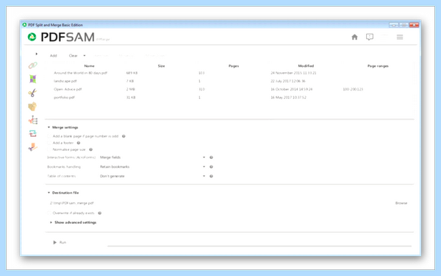Click the Bookmarks handling label
This screenshot has width=441, height=276.
pyautogui.click(x=64, y=167)
